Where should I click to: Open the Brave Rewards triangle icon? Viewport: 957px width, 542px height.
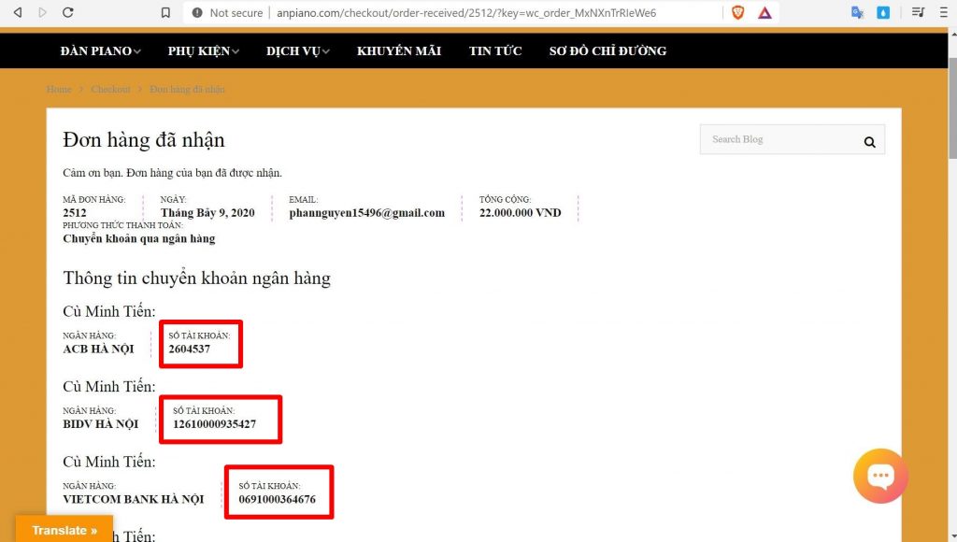pyautogui.click(x=764, y=13)
